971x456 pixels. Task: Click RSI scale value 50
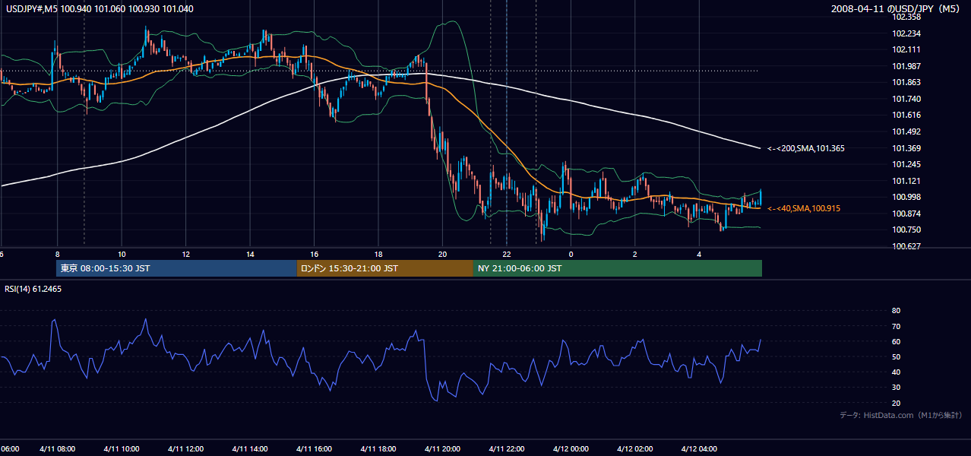click(896, 356)
